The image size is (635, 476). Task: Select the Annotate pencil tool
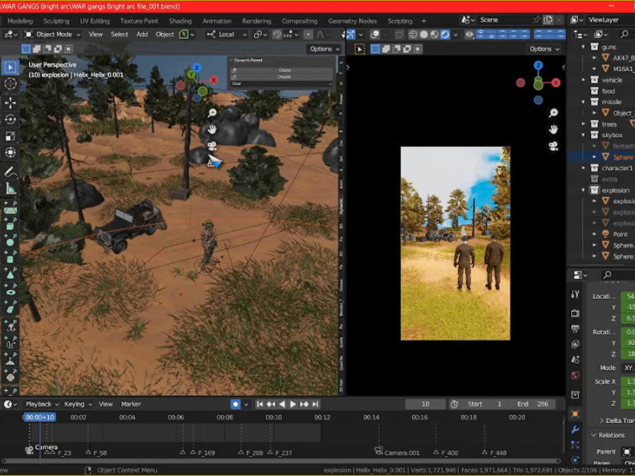point(10,171)
